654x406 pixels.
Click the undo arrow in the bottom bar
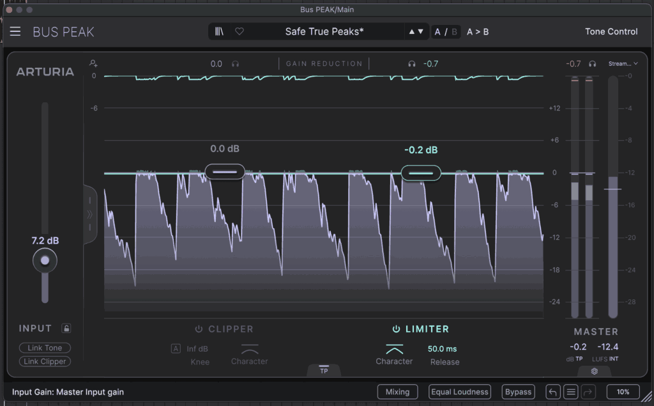click(553, 392)
